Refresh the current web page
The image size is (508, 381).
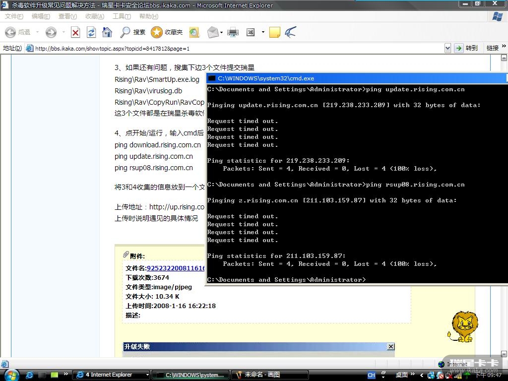91,32
